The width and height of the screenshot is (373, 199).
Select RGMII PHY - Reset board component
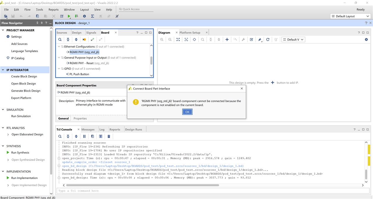tap(89, 63)
